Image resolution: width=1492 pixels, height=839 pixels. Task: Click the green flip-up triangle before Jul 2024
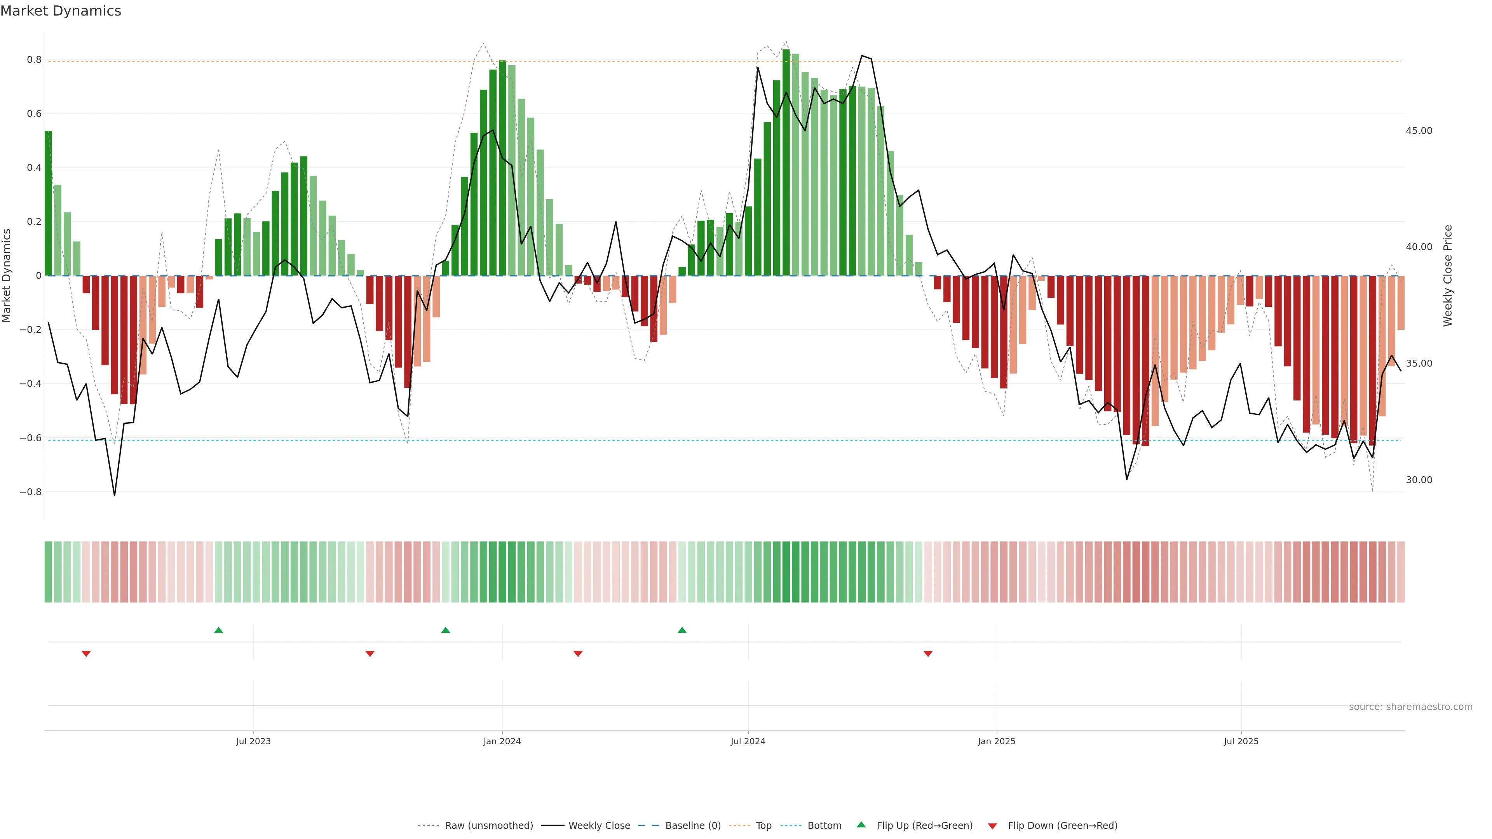pos(682,630)
